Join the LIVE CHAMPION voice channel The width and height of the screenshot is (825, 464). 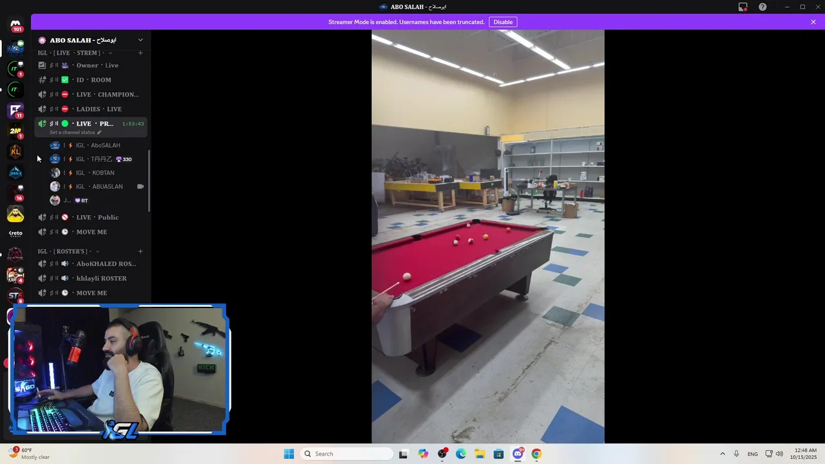pyautogui.click(x=91, y=94)
